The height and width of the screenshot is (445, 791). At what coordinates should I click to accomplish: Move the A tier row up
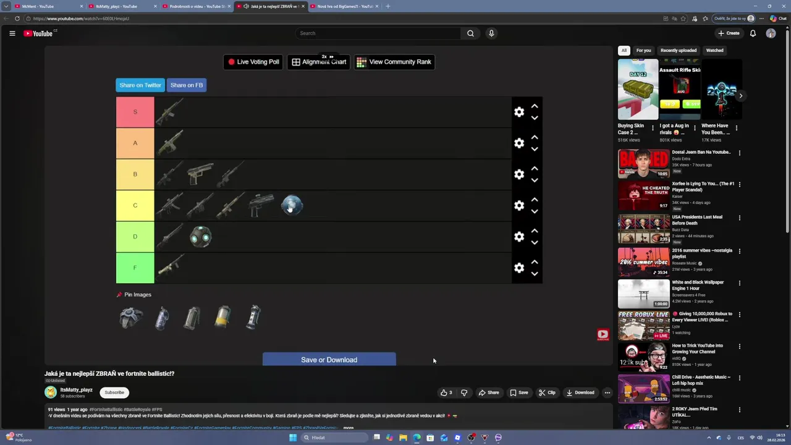coord(535,137)
